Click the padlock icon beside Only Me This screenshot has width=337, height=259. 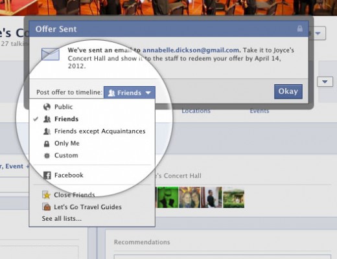tap(47, 144)
